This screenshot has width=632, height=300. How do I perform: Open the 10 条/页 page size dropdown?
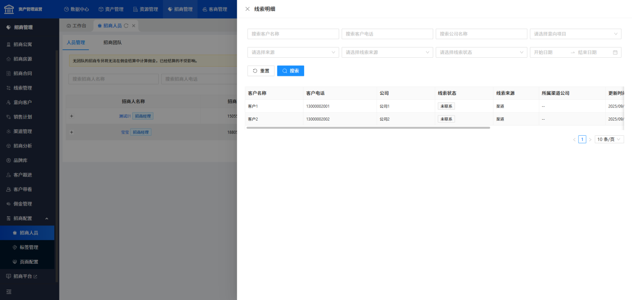[x=609, y=139]
